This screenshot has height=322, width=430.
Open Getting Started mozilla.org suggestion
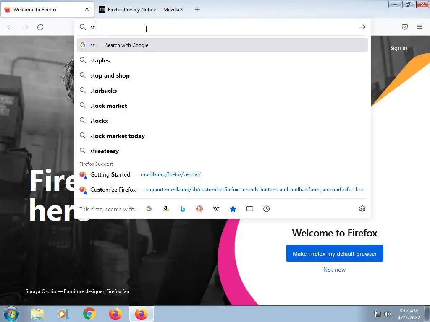223,174
